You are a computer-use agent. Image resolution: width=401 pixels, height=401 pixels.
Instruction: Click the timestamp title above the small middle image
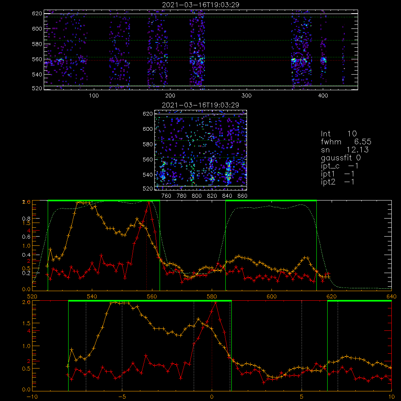[x=200, y=105]
